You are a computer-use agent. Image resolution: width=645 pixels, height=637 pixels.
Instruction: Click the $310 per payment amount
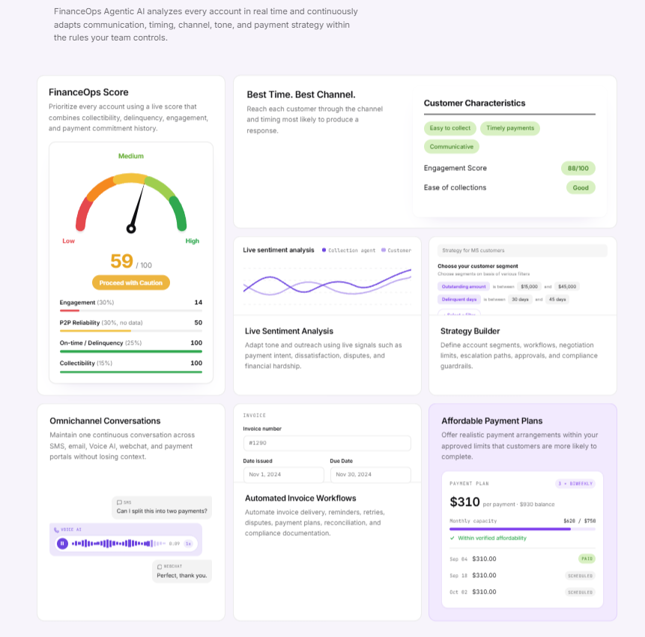click(464, 502)
